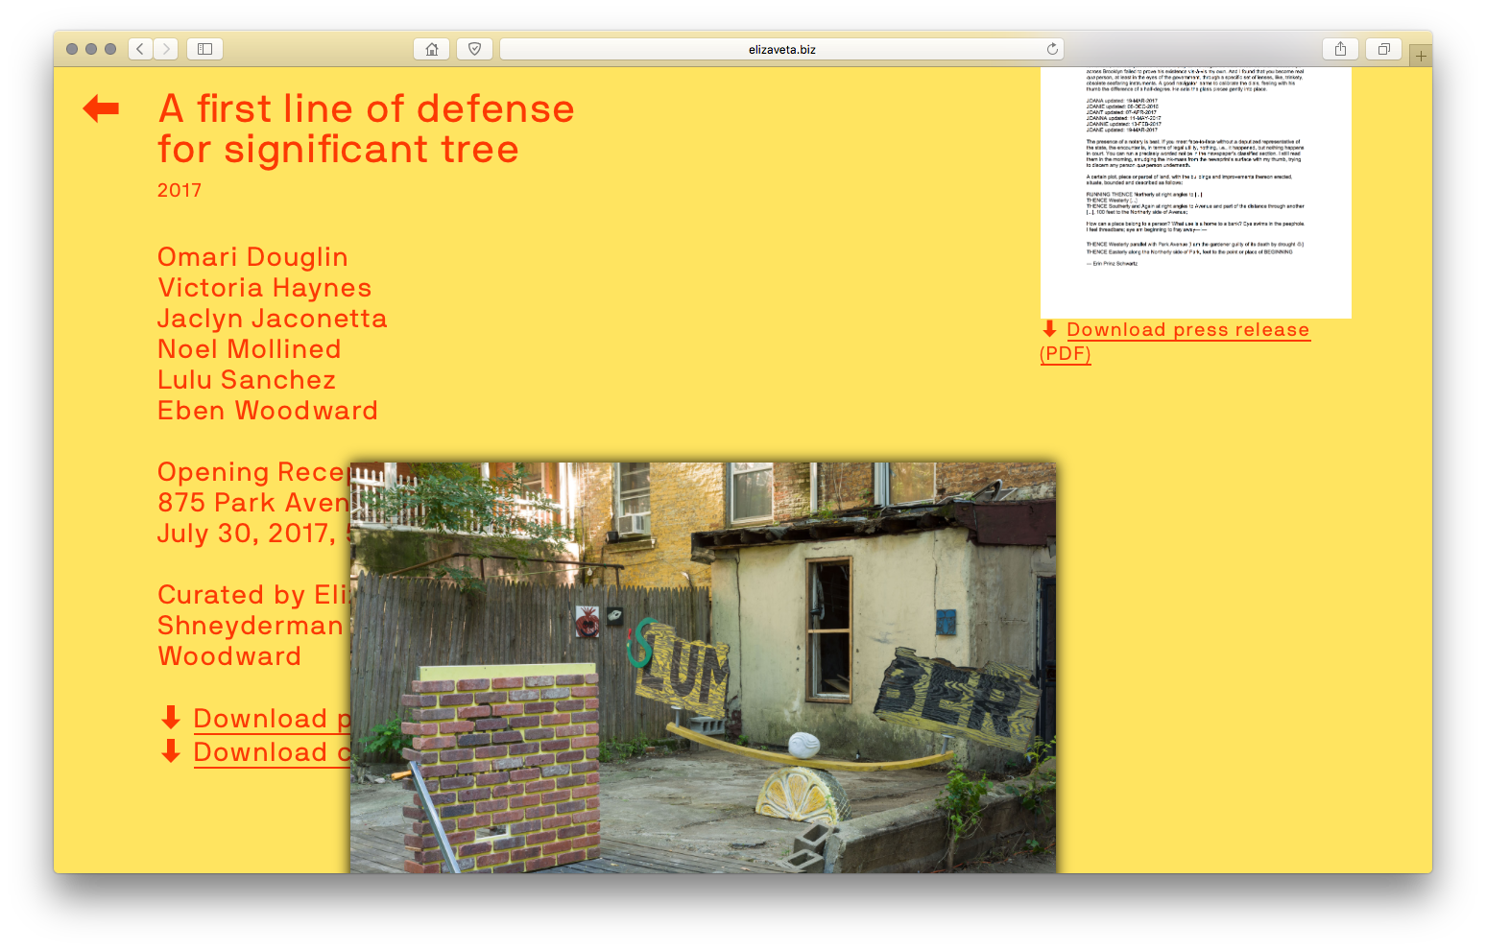Image resolution: width=1486 pixels, height=950 pixels.
Task: Add a new tab with plus button
Action: [1421, 56]
